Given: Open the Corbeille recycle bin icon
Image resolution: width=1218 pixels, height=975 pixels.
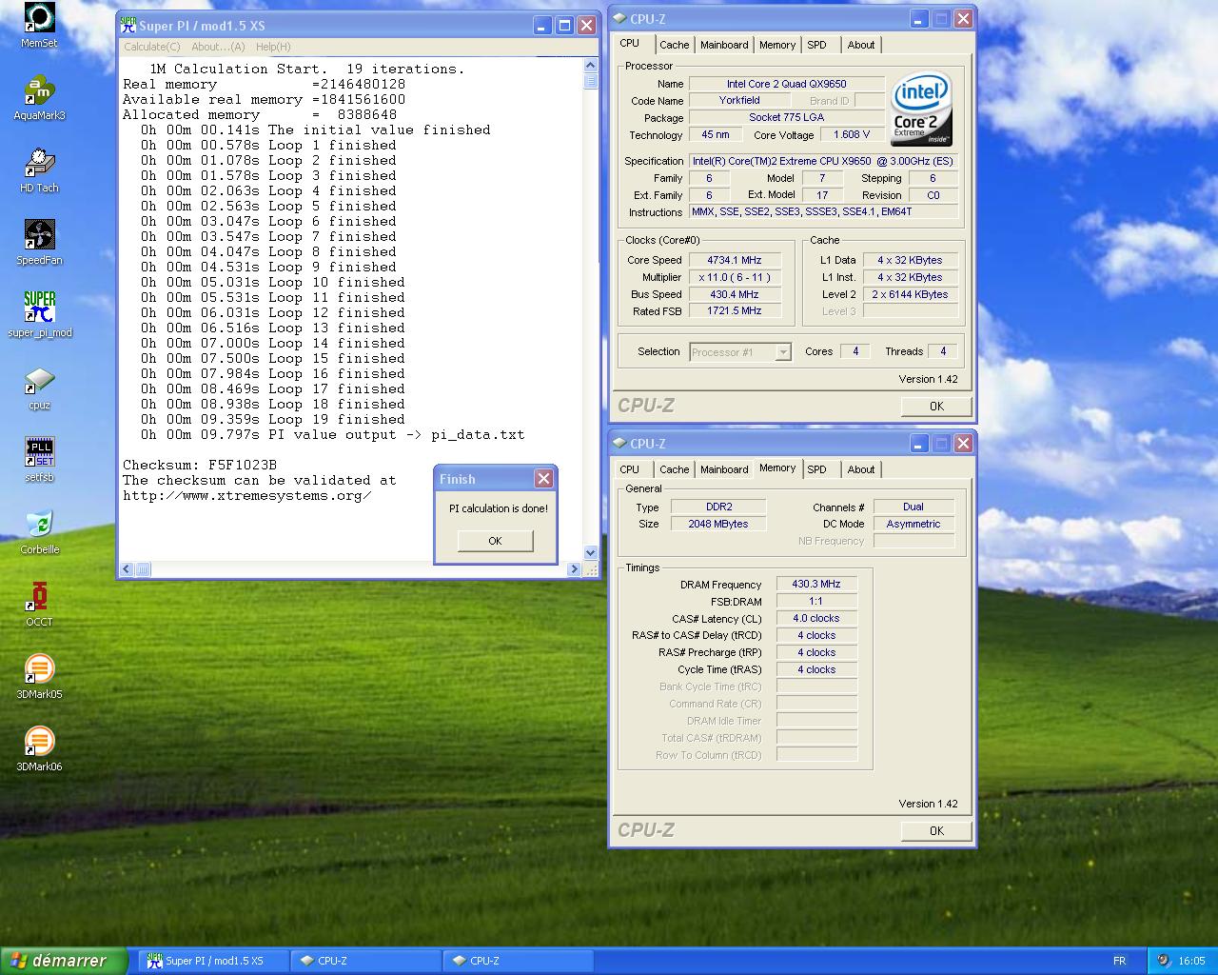Looking at the screenshot, I should [x=39, y=532].
